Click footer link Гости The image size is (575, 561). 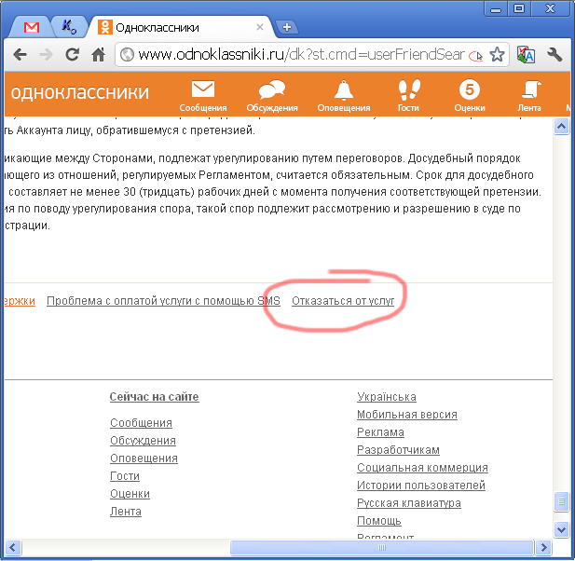(x=125, y=476)
